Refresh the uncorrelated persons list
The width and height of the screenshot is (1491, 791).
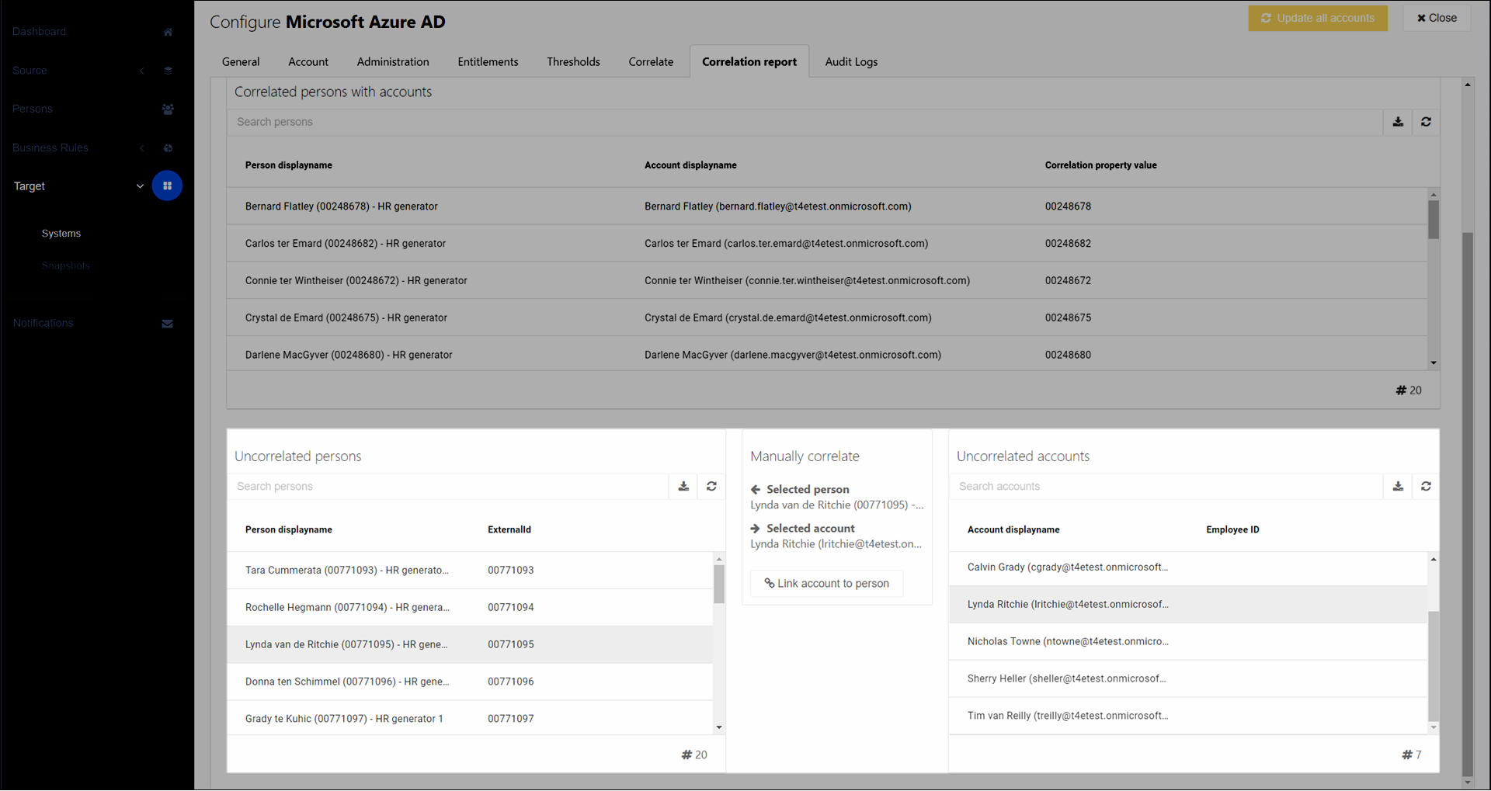(711, 487)
